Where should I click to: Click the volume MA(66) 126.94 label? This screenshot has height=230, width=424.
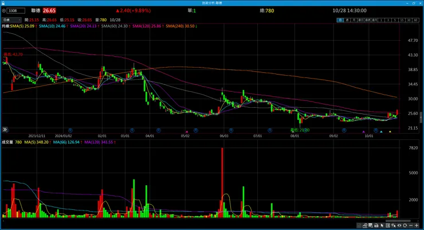tap(68, 142)
